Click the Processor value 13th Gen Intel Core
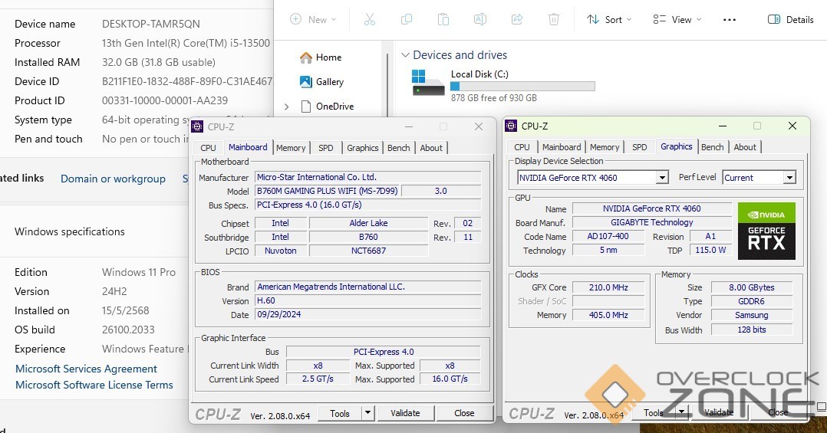827x433 pixels. [x=186, y=43]
